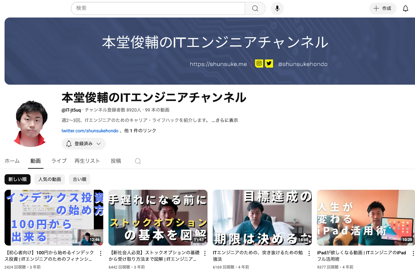
Task: Open the 作成 create menu
Action: click(383, 8)
